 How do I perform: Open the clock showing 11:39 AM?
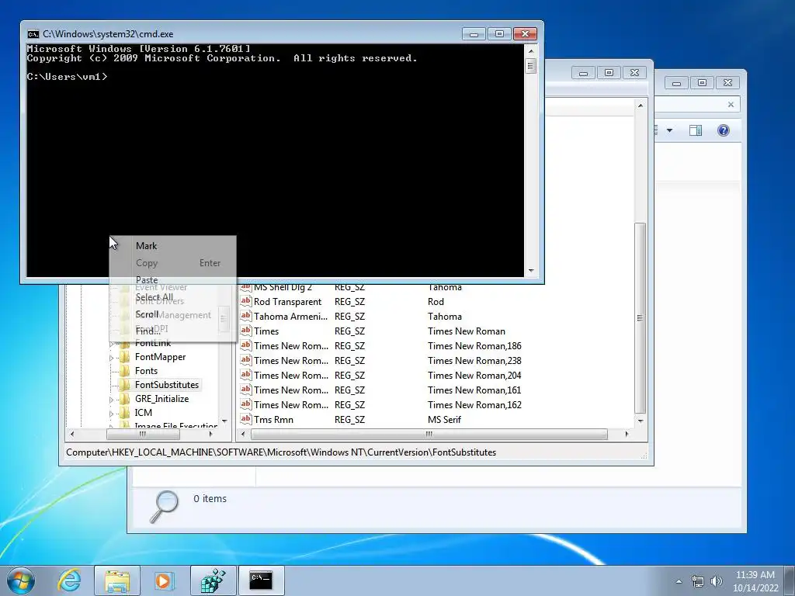click(x=755, y=581)
